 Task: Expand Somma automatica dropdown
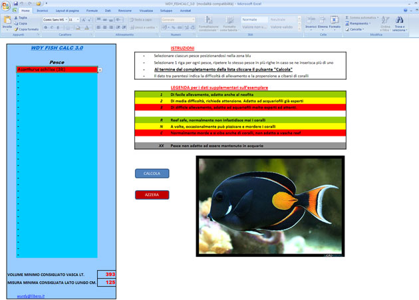[x=378, y=18]
